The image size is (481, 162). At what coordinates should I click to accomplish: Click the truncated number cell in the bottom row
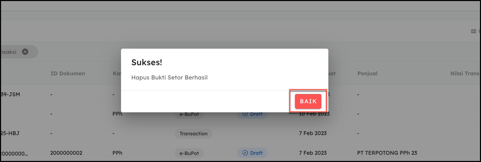tap(14, 153)
